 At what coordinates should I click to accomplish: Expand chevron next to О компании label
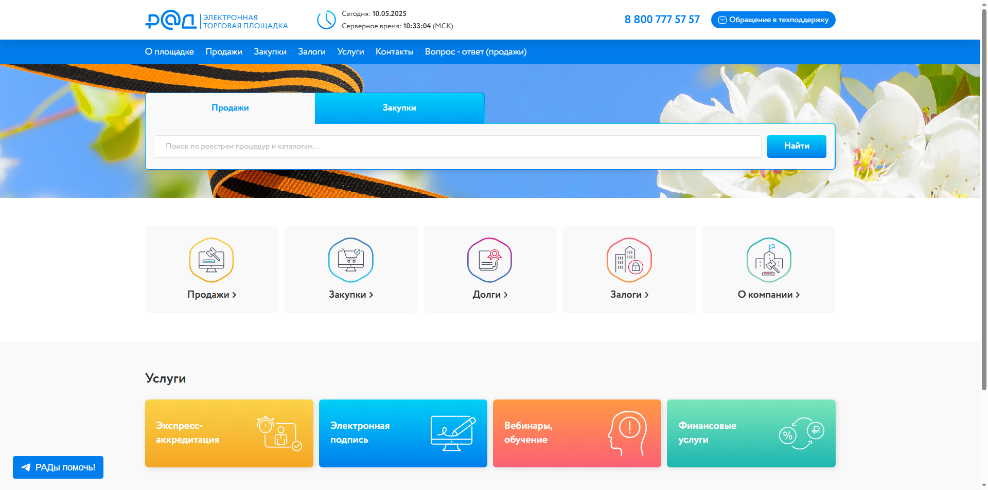(x=798, y=295)
